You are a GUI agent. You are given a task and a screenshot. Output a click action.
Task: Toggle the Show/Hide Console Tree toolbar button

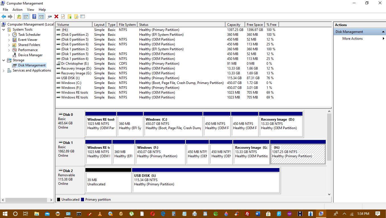tap(26, 16)
